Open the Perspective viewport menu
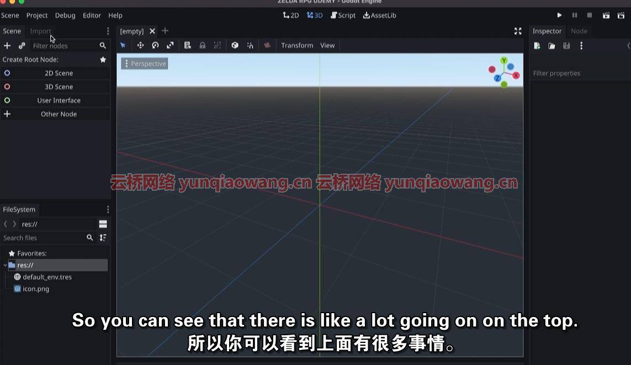The height and width of the screenshot is (365, 631). point(145,63)
